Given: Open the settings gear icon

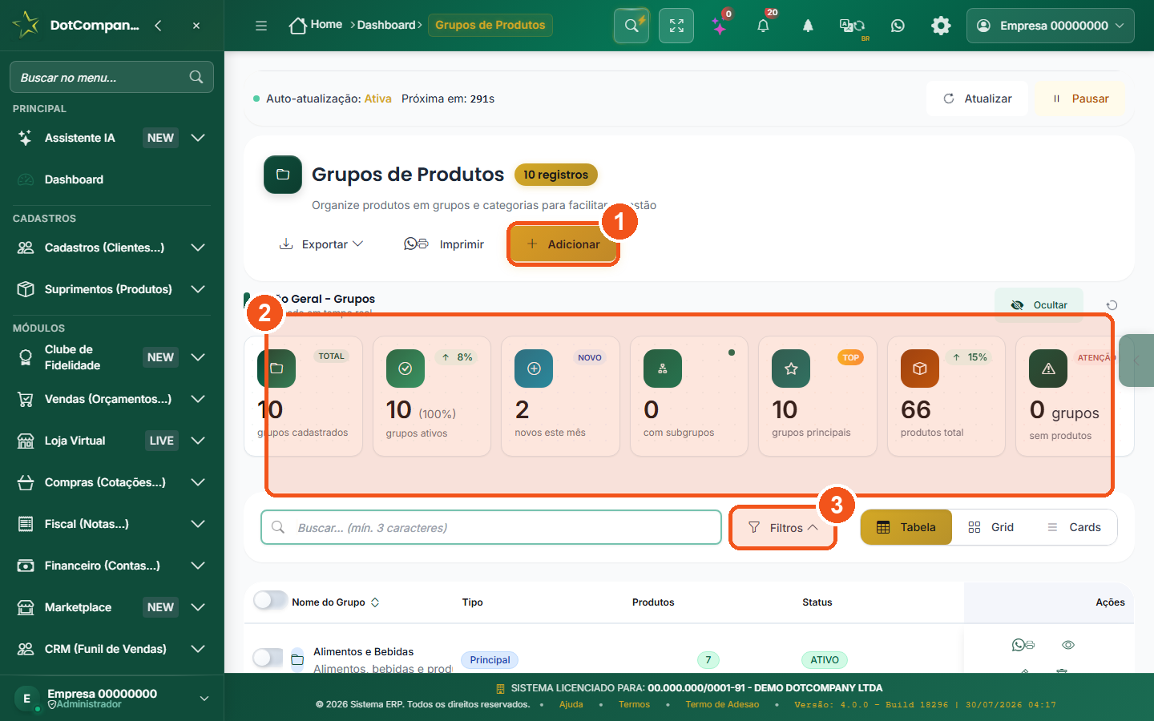Looking at the screenshot, I should pos(941,26).
